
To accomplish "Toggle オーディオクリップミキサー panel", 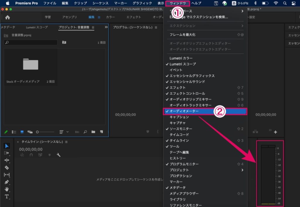I will click(205, 99).
